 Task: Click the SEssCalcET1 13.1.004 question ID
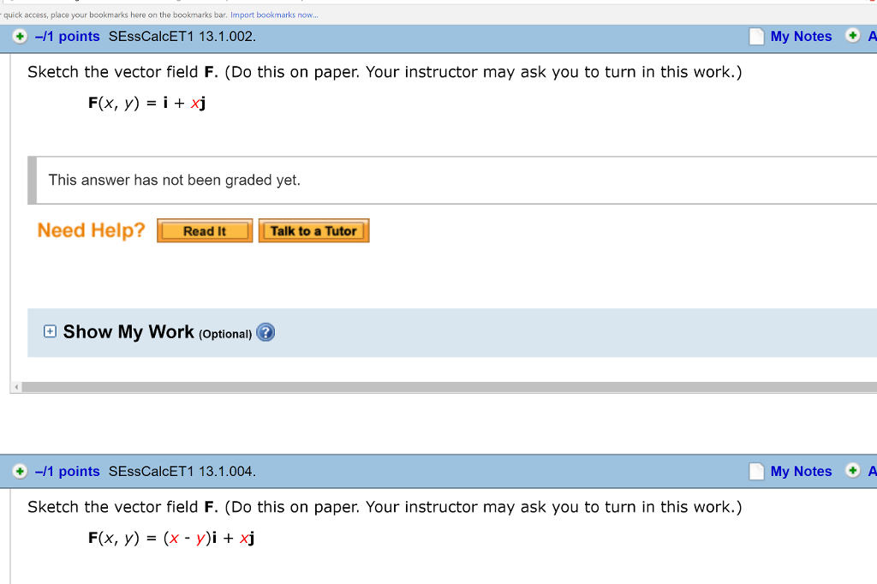182,472
